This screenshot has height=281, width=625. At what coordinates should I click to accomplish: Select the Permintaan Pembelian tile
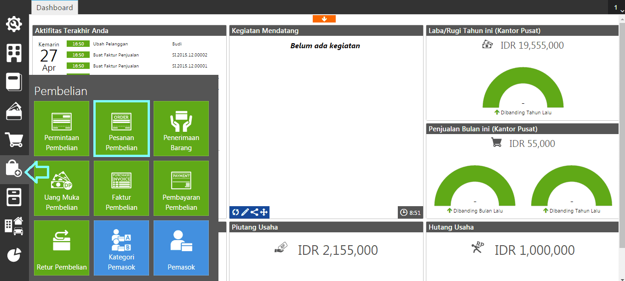pyautogui.click(x=61, y=129)
